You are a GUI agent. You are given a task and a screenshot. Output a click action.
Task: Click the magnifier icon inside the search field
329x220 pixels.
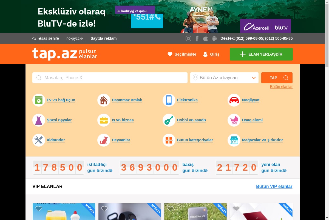39,78
